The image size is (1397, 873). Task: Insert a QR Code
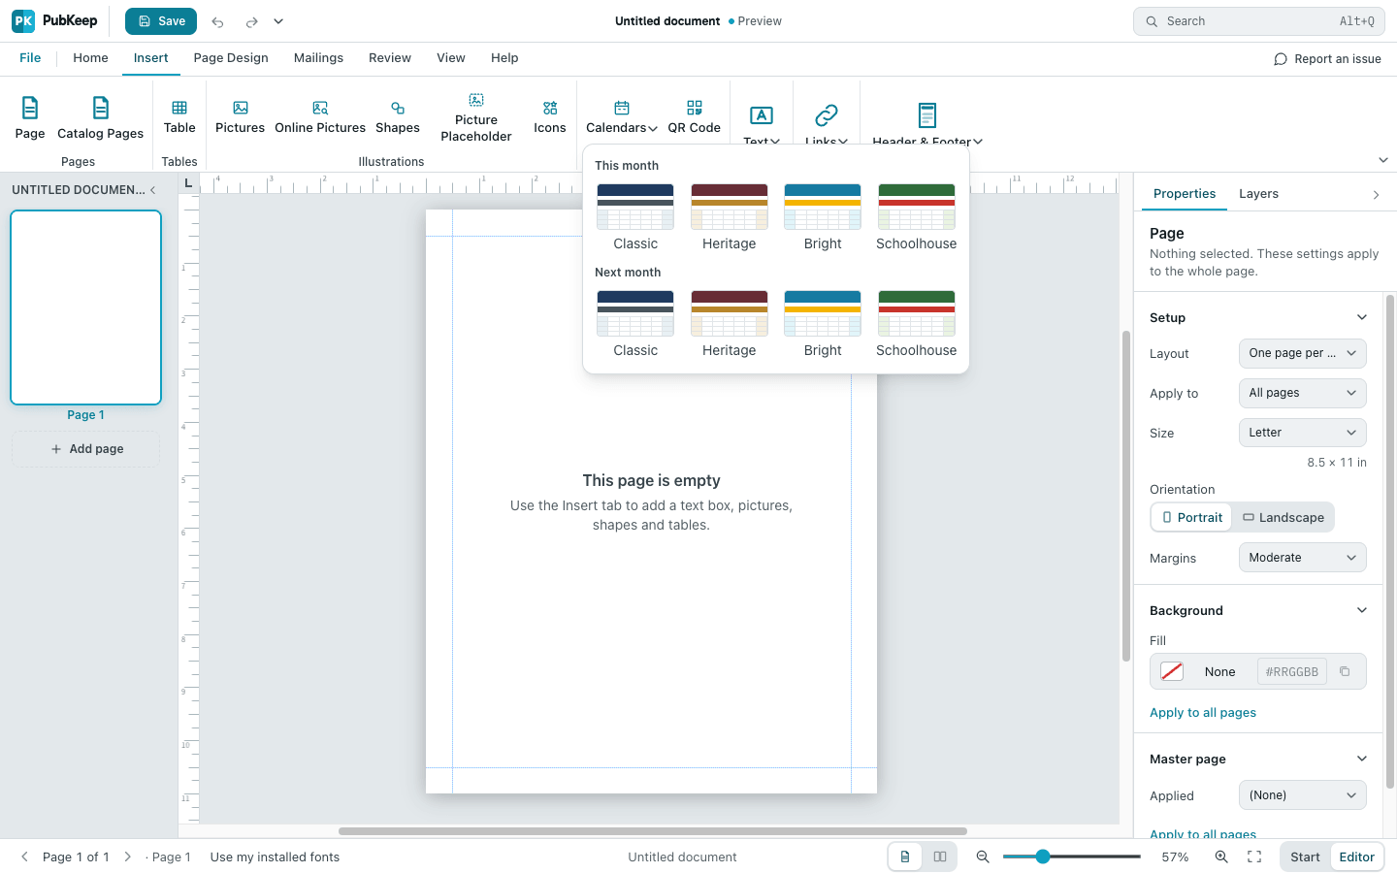[x=695, y=117]
